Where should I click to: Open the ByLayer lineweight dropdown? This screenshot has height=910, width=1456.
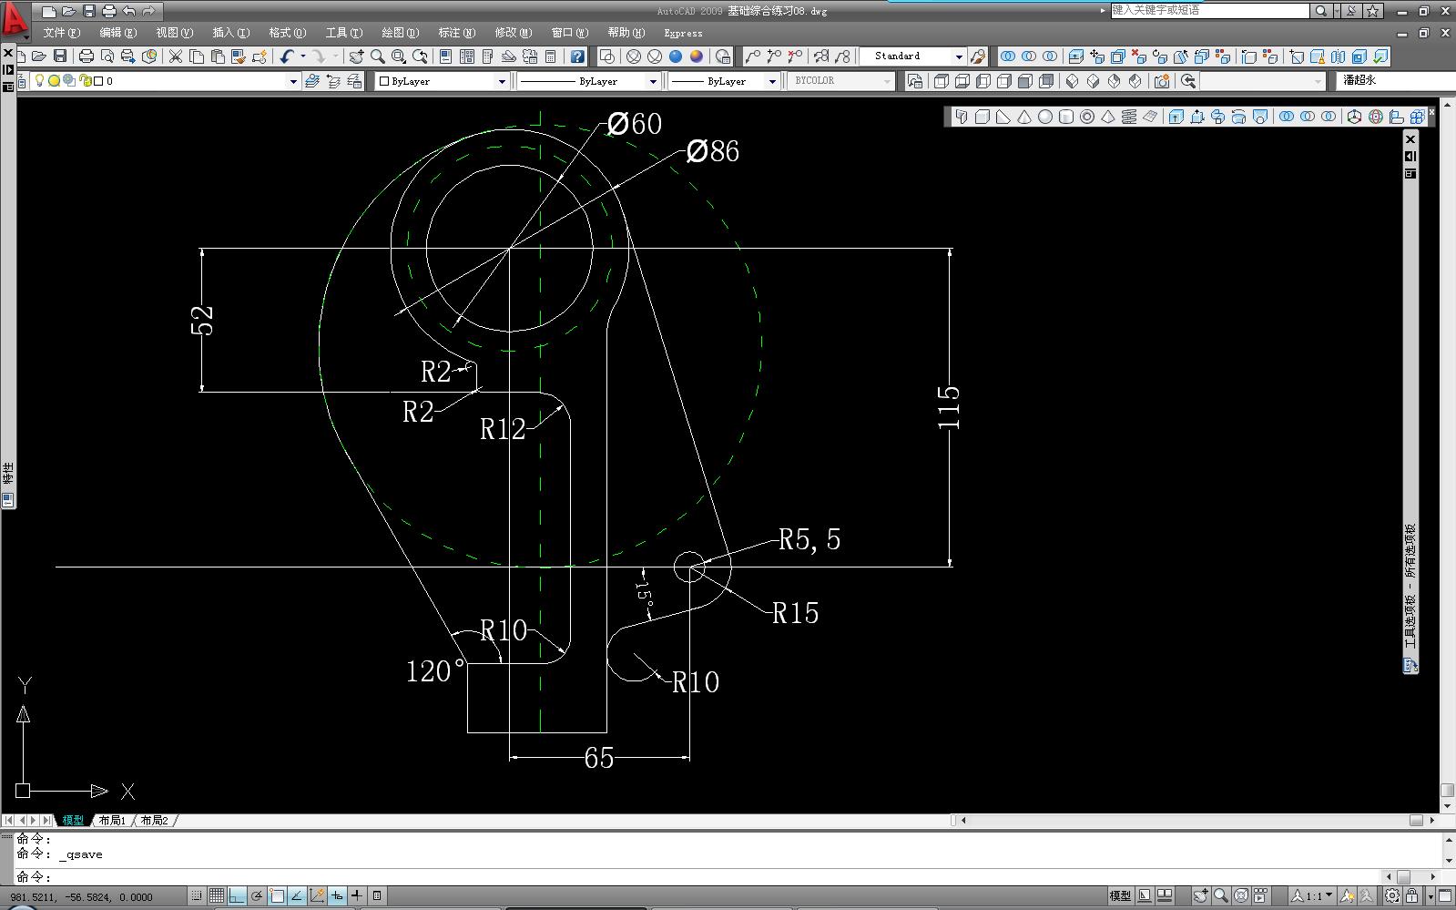click(772, 81)
